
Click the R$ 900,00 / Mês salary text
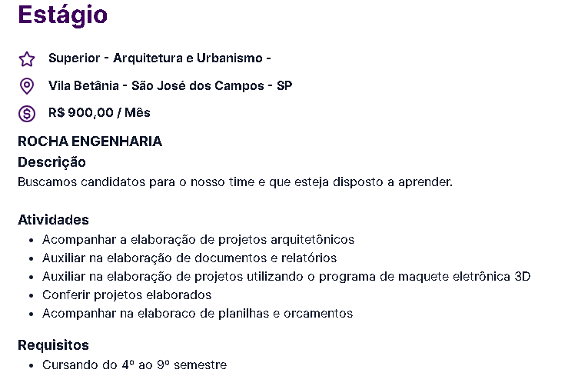[x=99, y=112]
